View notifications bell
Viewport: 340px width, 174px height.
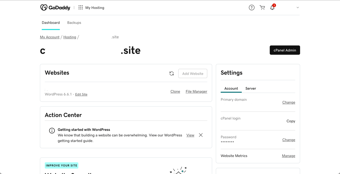(272, 8)
